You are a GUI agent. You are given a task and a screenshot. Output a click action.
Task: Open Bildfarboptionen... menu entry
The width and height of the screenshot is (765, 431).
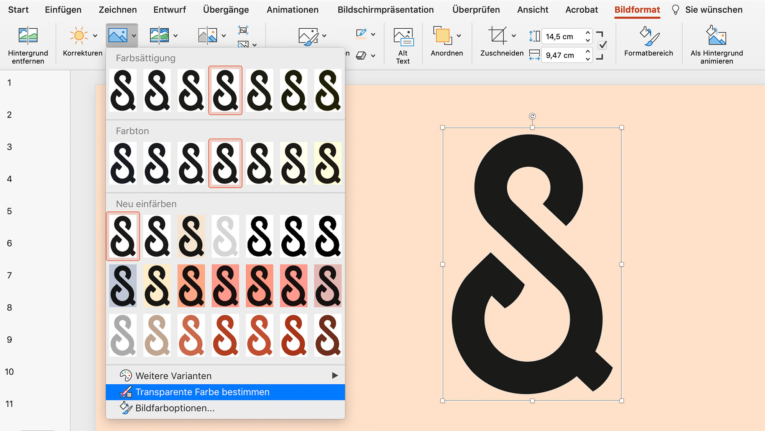point(225,408)
